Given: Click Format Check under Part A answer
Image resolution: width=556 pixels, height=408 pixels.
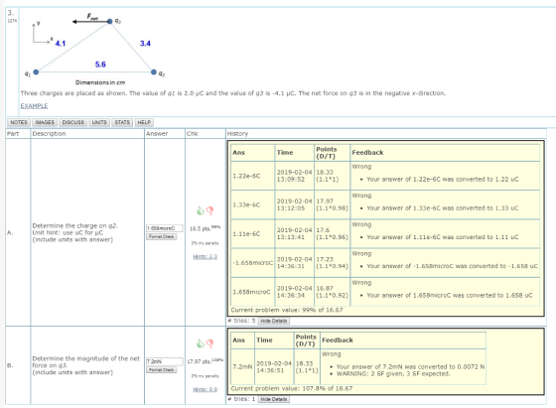Looking at the screenshot, I should [161, 236].
